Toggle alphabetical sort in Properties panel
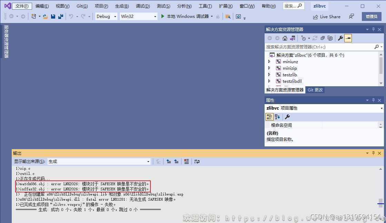The image size is (386, 223). click(x=277, y=117)
